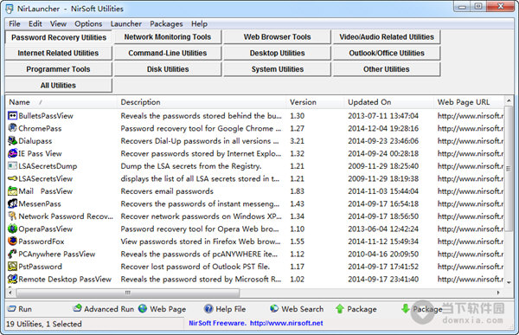This screenshot has height=335, width=519.
Task: Select Password Recovery Utilities category
Action: 59,37
